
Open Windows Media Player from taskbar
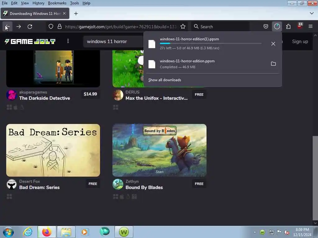(85, 232)
